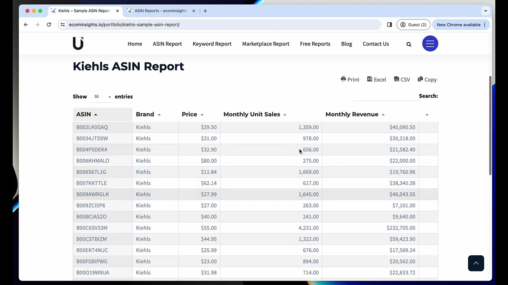Click the last unnamed column sort arrow

tap(427, 114)
